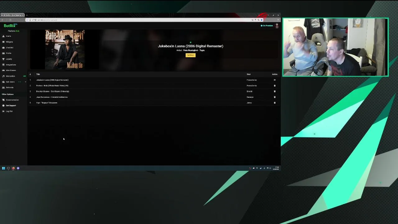Viewport: 398px width, 224px height.
Task: Open a new browser tab
Action: point(27,15)
